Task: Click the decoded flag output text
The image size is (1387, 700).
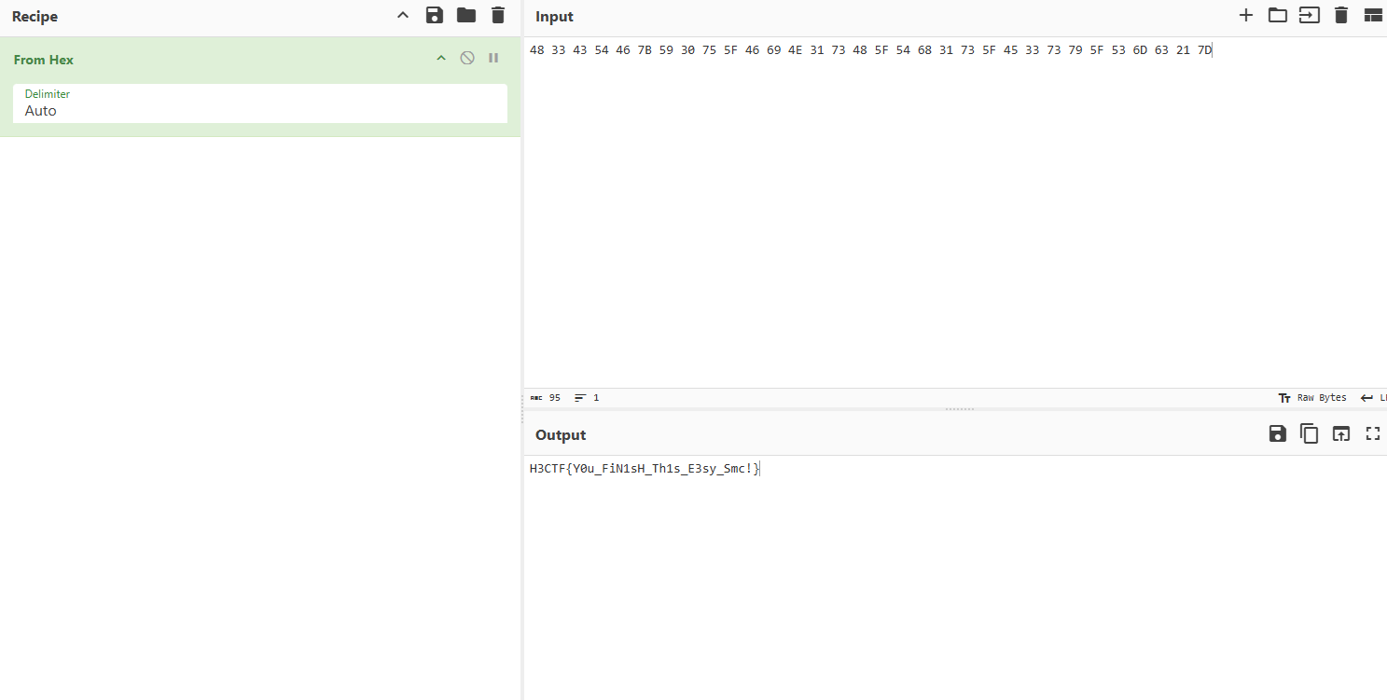Action: (x=644, y=469)
